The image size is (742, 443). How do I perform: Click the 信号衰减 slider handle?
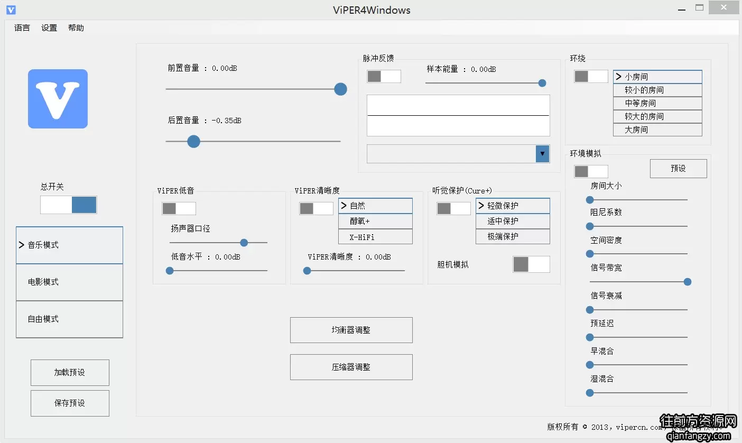coord(590,310)
